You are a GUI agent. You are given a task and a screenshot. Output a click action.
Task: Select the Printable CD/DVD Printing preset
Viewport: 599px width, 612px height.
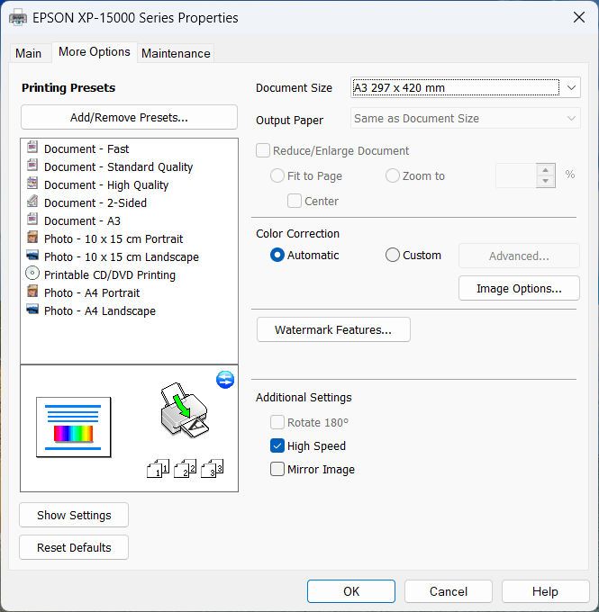[109, 274]
